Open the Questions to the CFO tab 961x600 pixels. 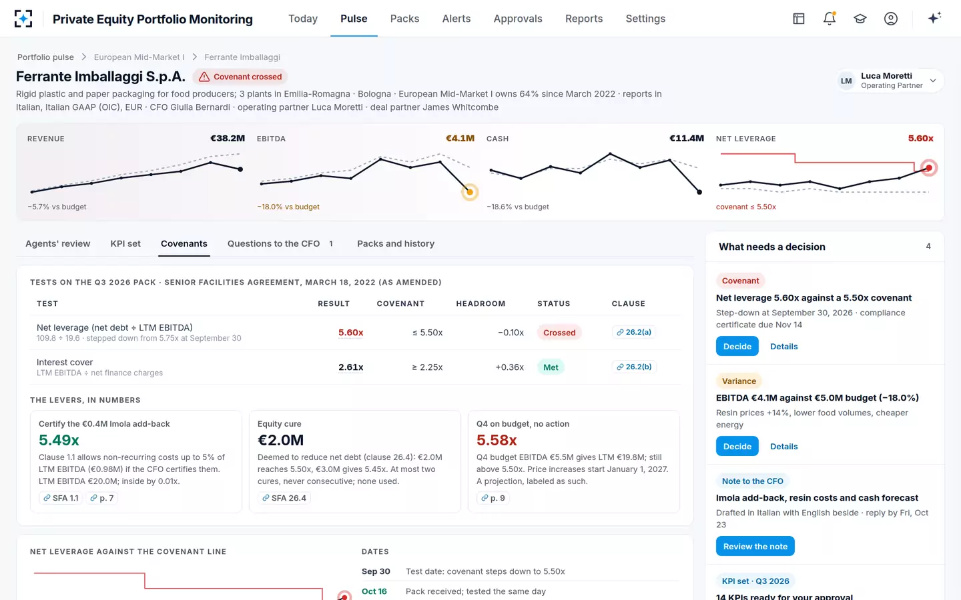280,244
